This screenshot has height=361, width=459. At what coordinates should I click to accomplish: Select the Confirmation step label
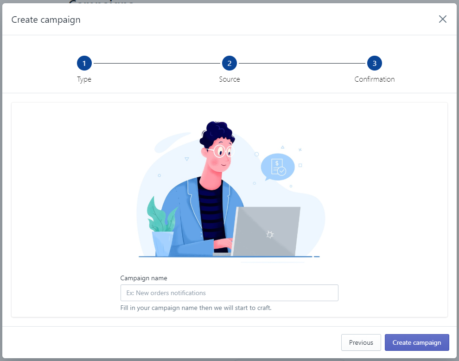point(375,79)
